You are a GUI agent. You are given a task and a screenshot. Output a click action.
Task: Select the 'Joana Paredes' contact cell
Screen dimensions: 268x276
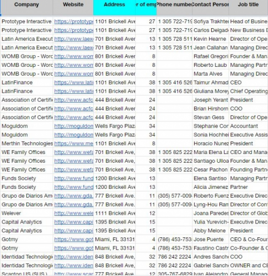(x=211, y=213)
